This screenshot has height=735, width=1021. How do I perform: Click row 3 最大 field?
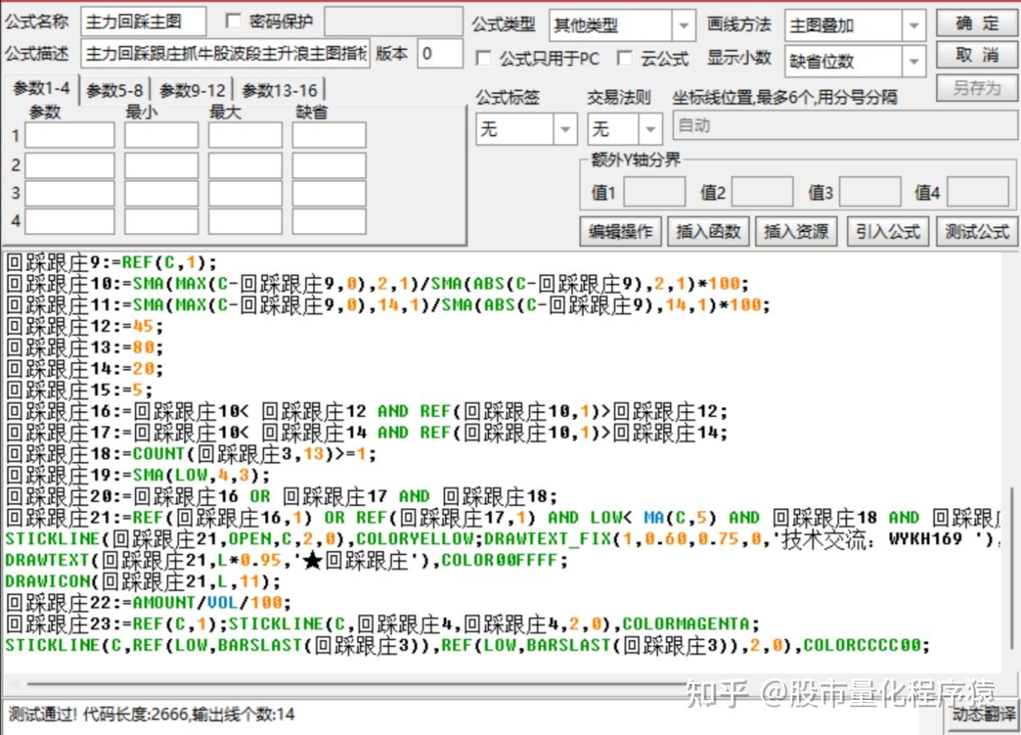pos(245,193)
